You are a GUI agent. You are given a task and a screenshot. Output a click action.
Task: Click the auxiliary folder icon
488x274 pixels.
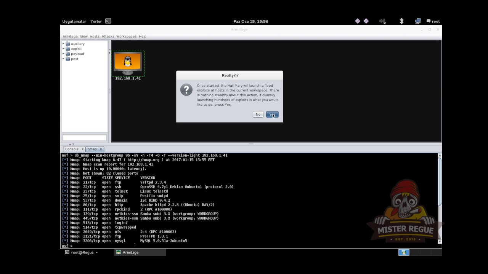pos(68,44)
